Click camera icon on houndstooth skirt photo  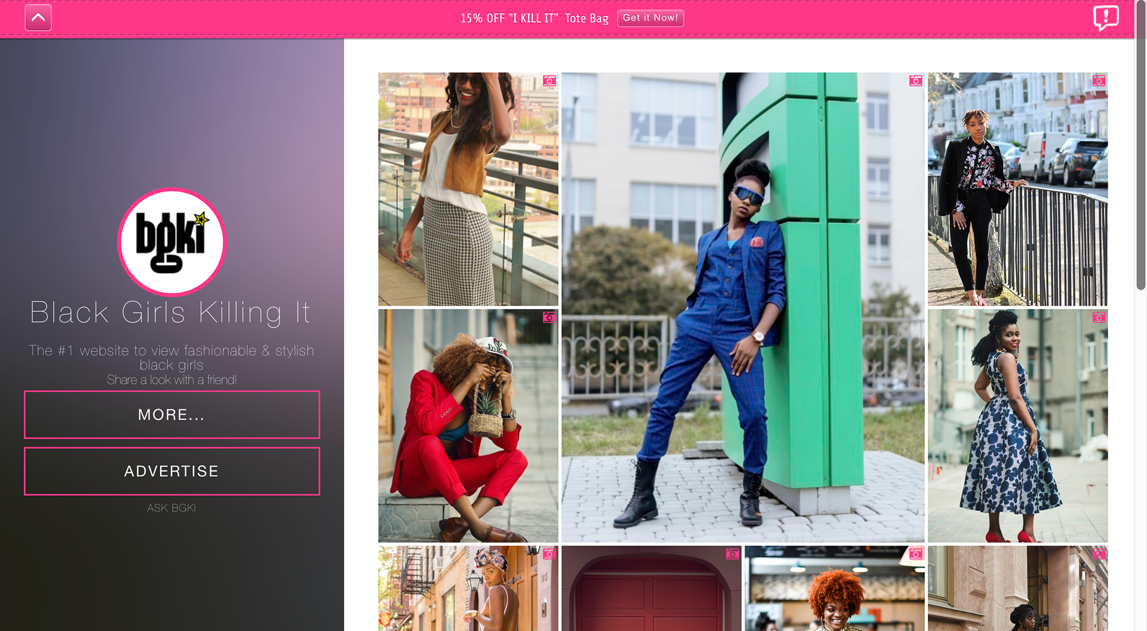point(550,81)
